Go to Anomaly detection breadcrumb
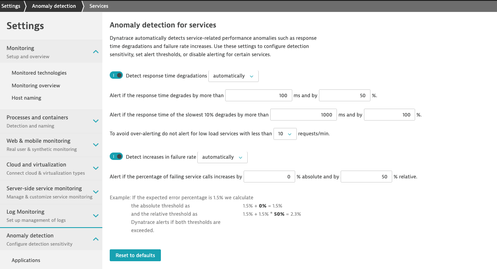 click(x=54, y=6)
